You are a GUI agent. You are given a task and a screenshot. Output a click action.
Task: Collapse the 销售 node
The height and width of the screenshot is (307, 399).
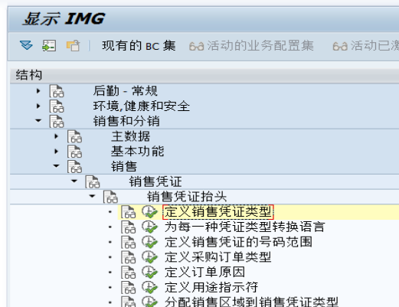pos(57,166)
